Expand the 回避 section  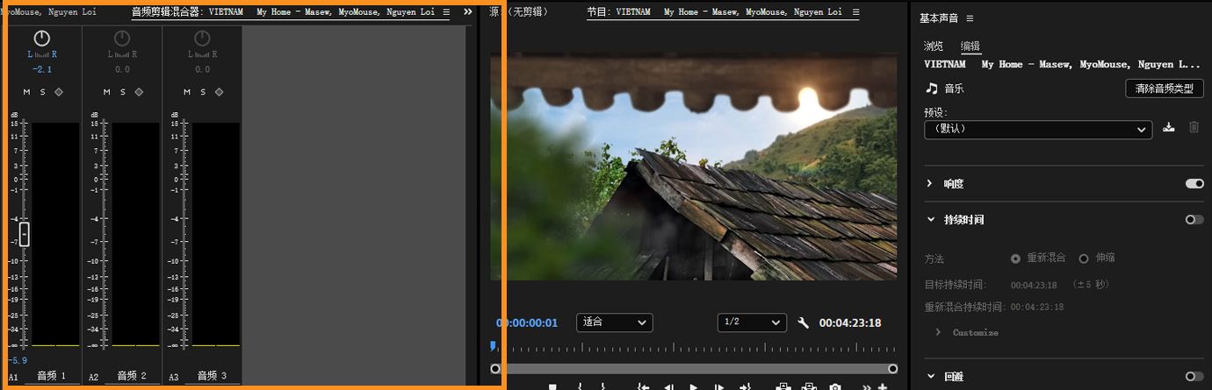tap(930, 377)
